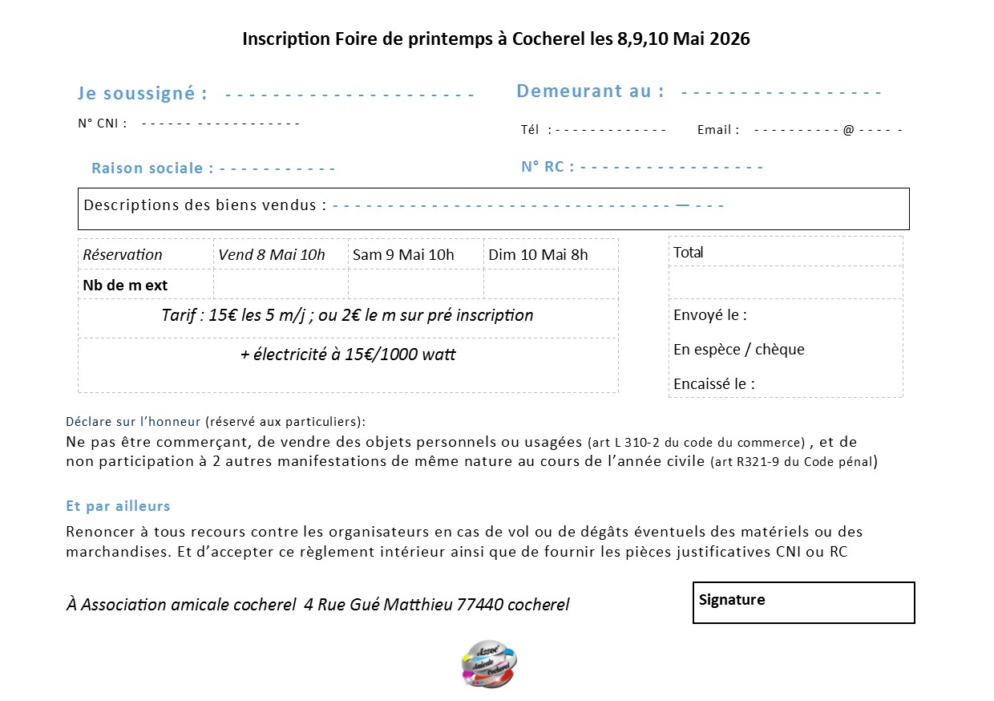
Task: Click the Je soussigné name field
Action: (350, 95)
